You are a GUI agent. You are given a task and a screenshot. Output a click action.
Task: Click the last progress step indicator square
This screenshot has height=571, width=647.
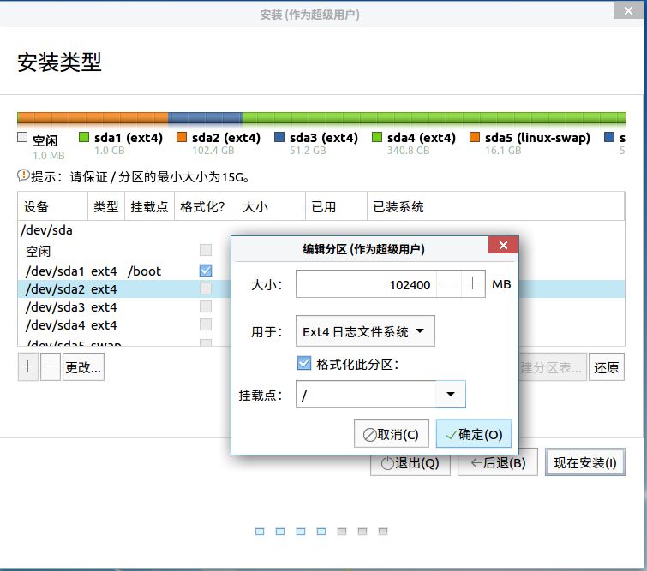383,532
